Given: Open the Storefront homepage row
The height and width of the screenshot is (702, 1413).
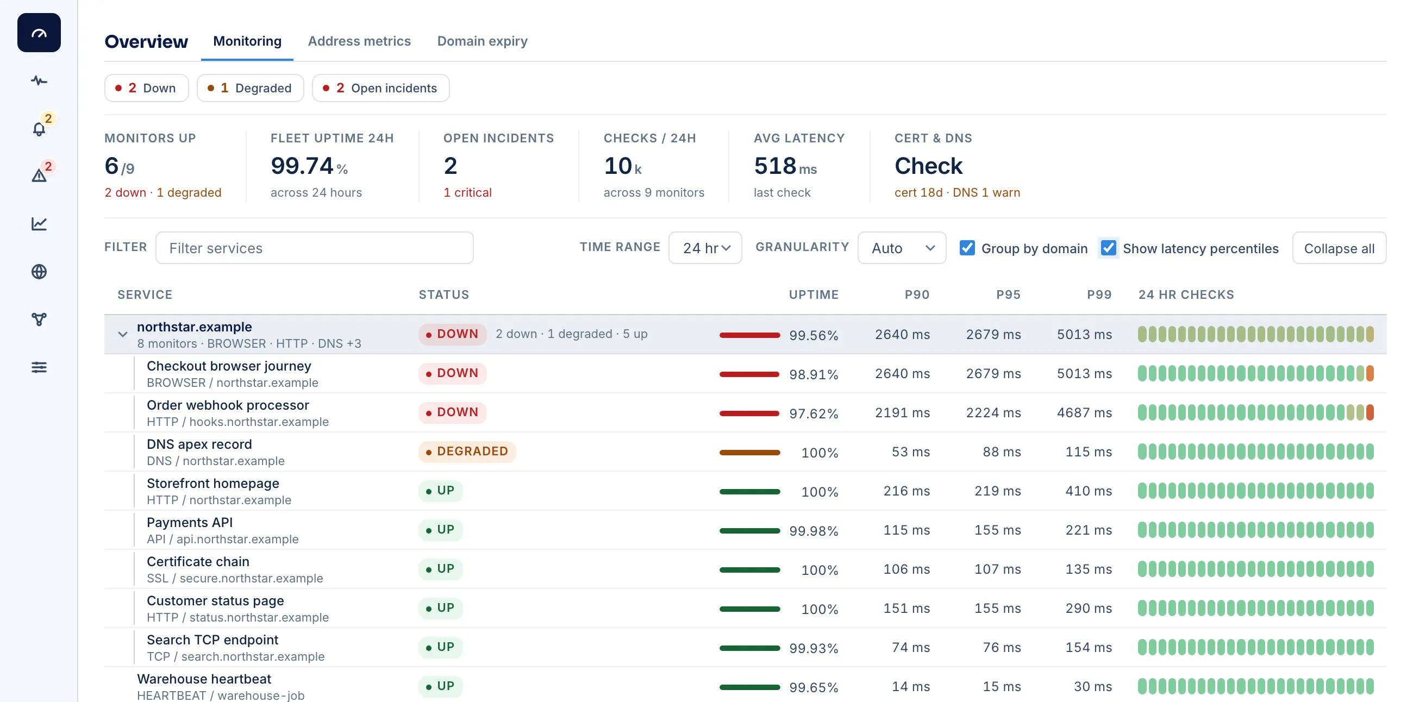Looking at the screenshot, I should tap(746, 491).
